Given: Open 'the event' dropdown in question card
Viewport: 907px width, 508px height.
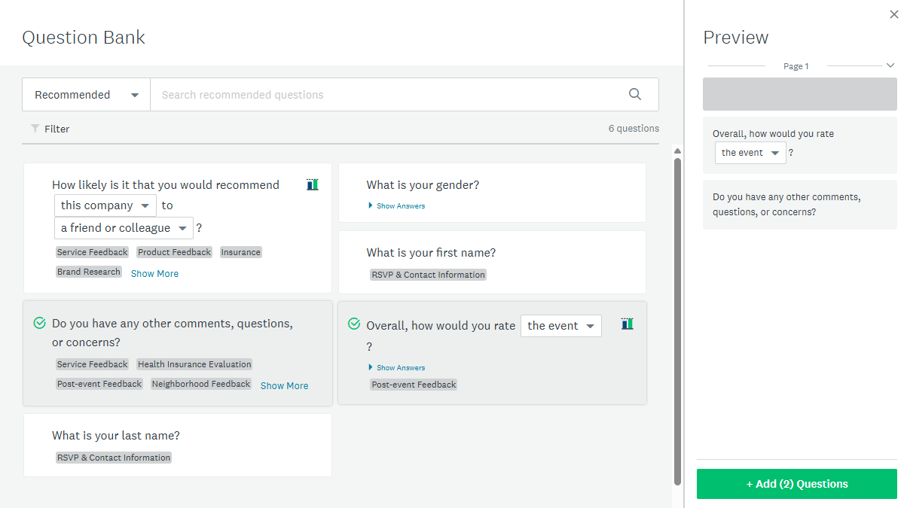Looking at the screenshot, I should pos(561,326).
